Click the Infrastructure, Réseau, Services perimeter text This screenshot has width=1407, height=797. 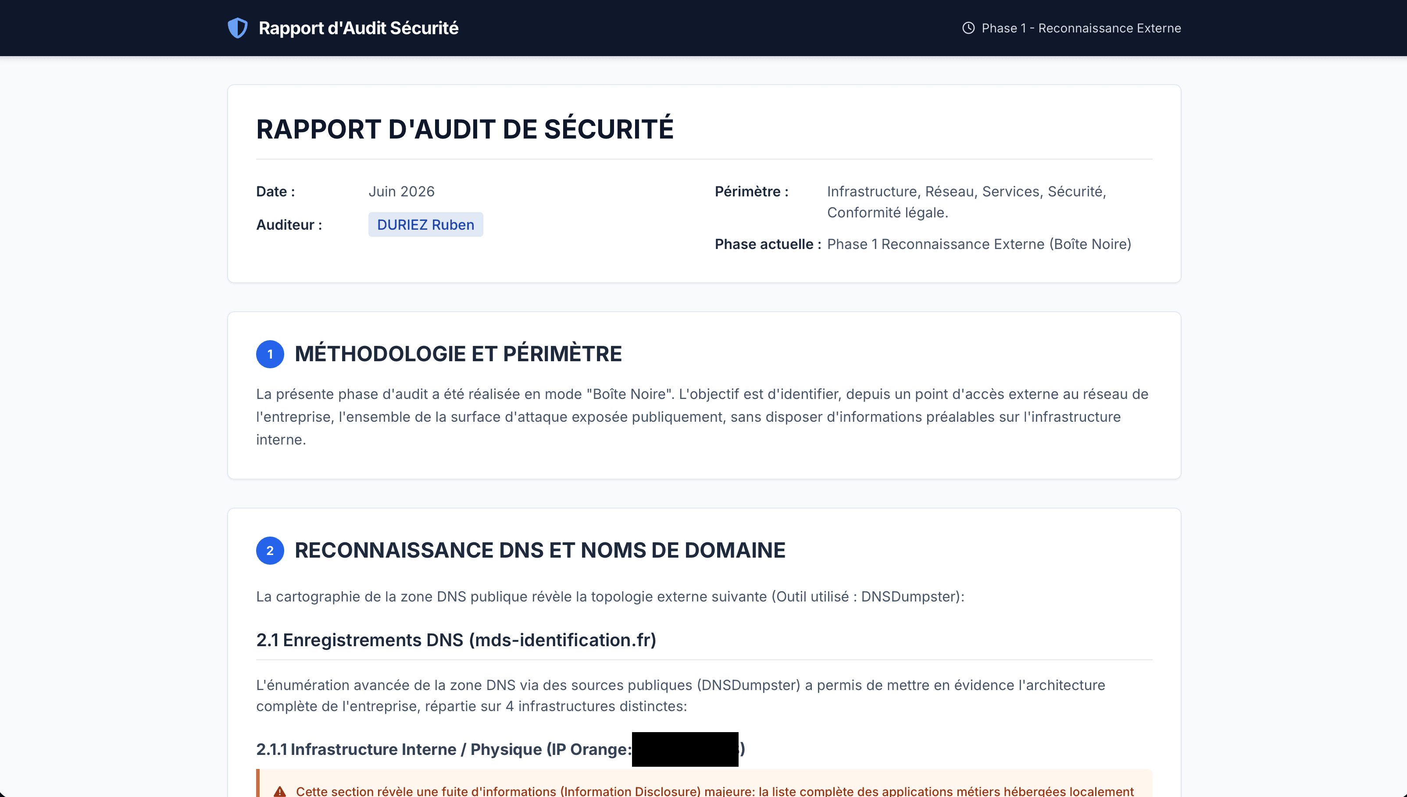coord(967,202)
